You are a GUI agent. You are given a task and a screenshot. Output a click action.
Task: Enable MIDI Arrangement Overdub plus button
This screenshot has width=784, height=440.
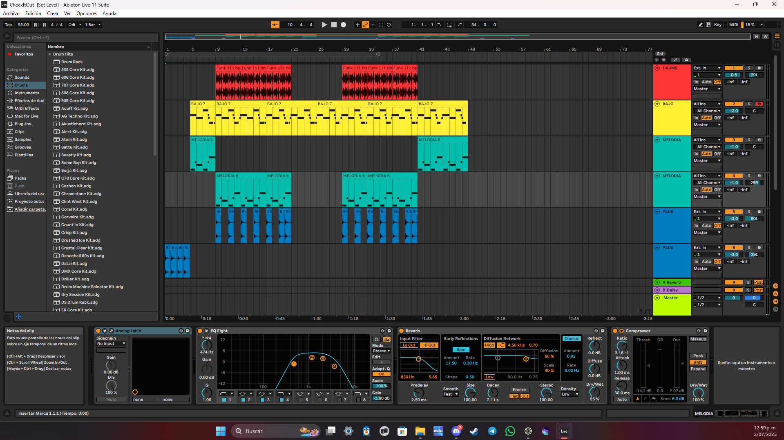(x=357, y=25)
